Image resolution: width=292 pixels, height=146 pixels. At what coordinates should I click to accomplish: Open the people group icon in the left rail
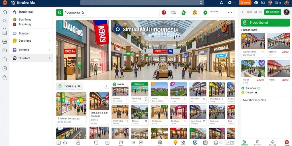[x=5, y=77]
